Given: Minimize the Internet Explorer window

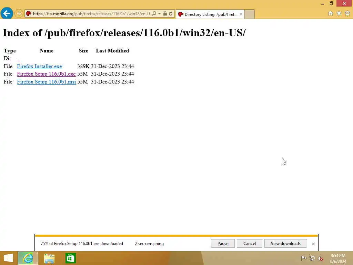Looking at the screenshot, I should pos(323,3).
